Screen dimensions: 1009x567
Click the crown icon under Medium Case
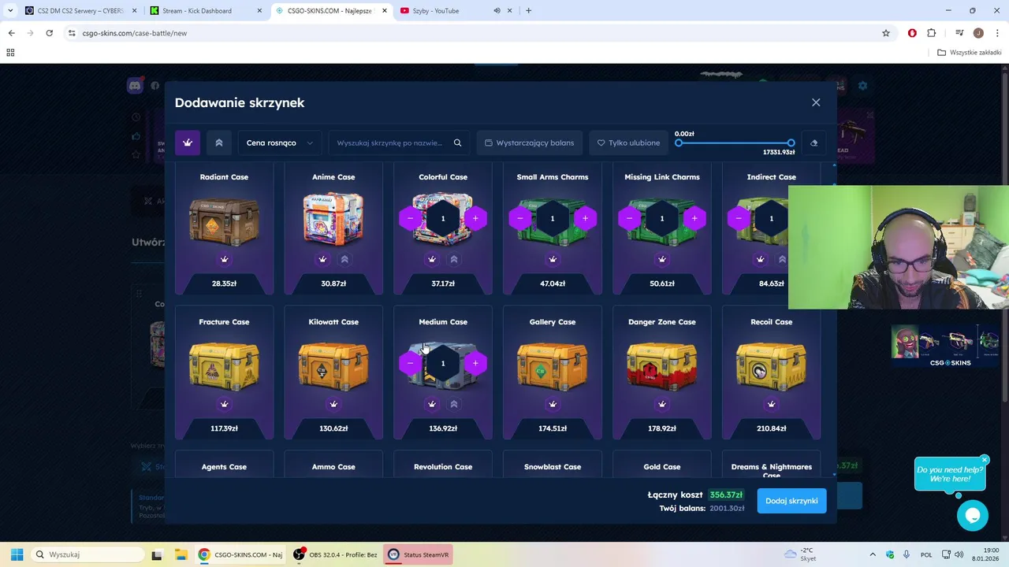click(432, 404)
